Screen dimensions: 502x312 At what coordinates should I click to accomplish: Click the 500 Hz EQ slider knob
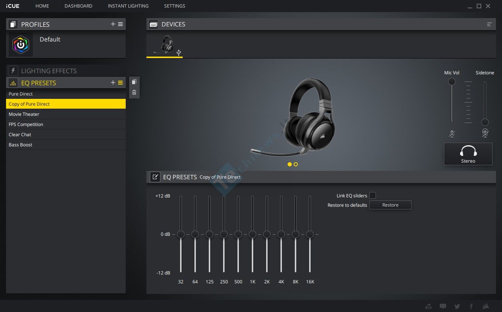238,234
